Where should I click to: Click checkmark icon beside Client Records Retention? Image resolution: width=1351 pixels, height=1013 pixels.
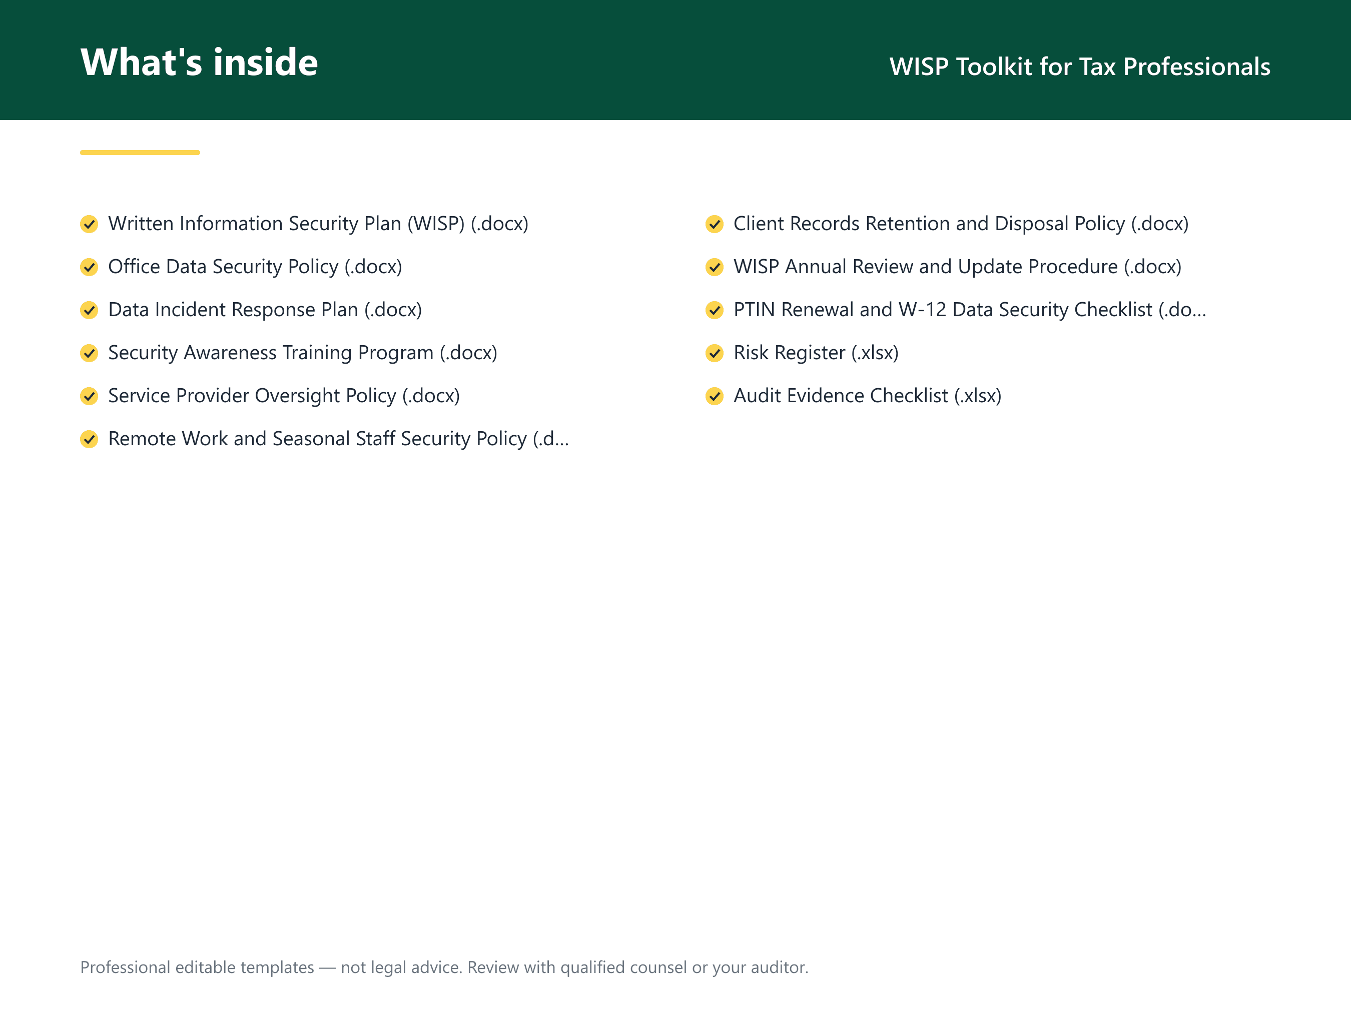point(715,224)
